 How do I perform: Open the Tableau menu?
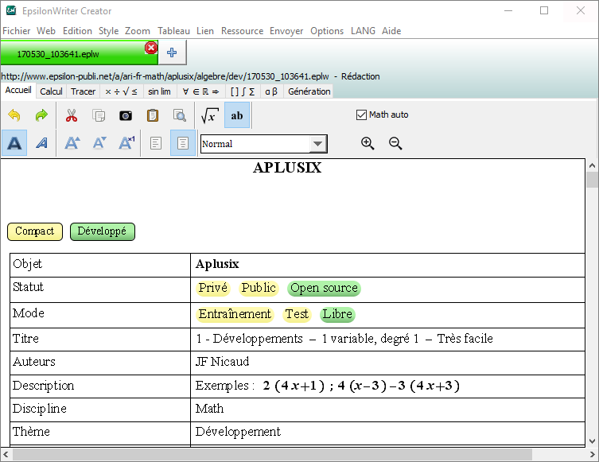click(x=174, y=31)
